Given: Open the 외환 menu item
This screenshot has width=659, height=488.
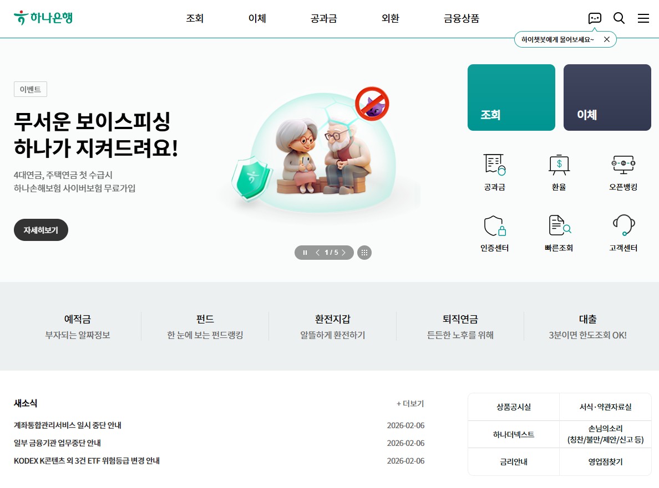Looking at the screenshot, I should pyautogui.click(x=390, y=18).
